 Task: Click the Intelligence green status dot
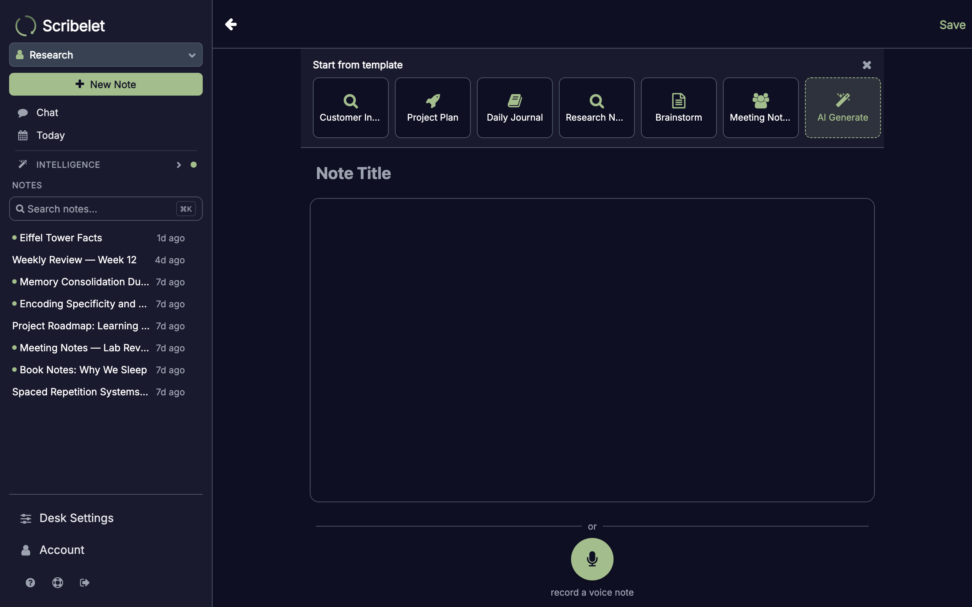pos(194,165)
